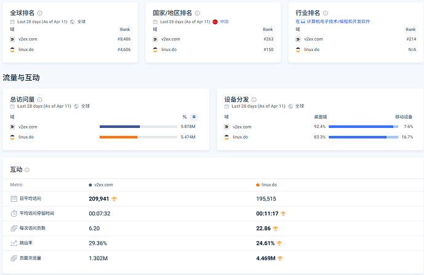
Task: Click globe icon in 设备分发 card
Action: 290,106
